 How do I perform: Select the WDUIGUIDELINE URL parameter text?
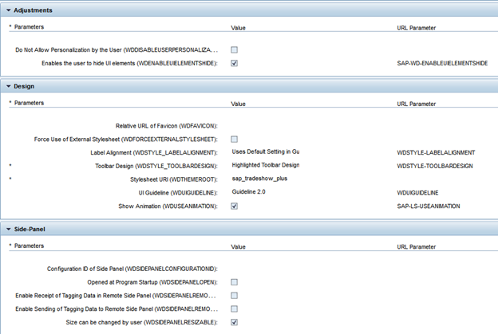pos(417,193)
